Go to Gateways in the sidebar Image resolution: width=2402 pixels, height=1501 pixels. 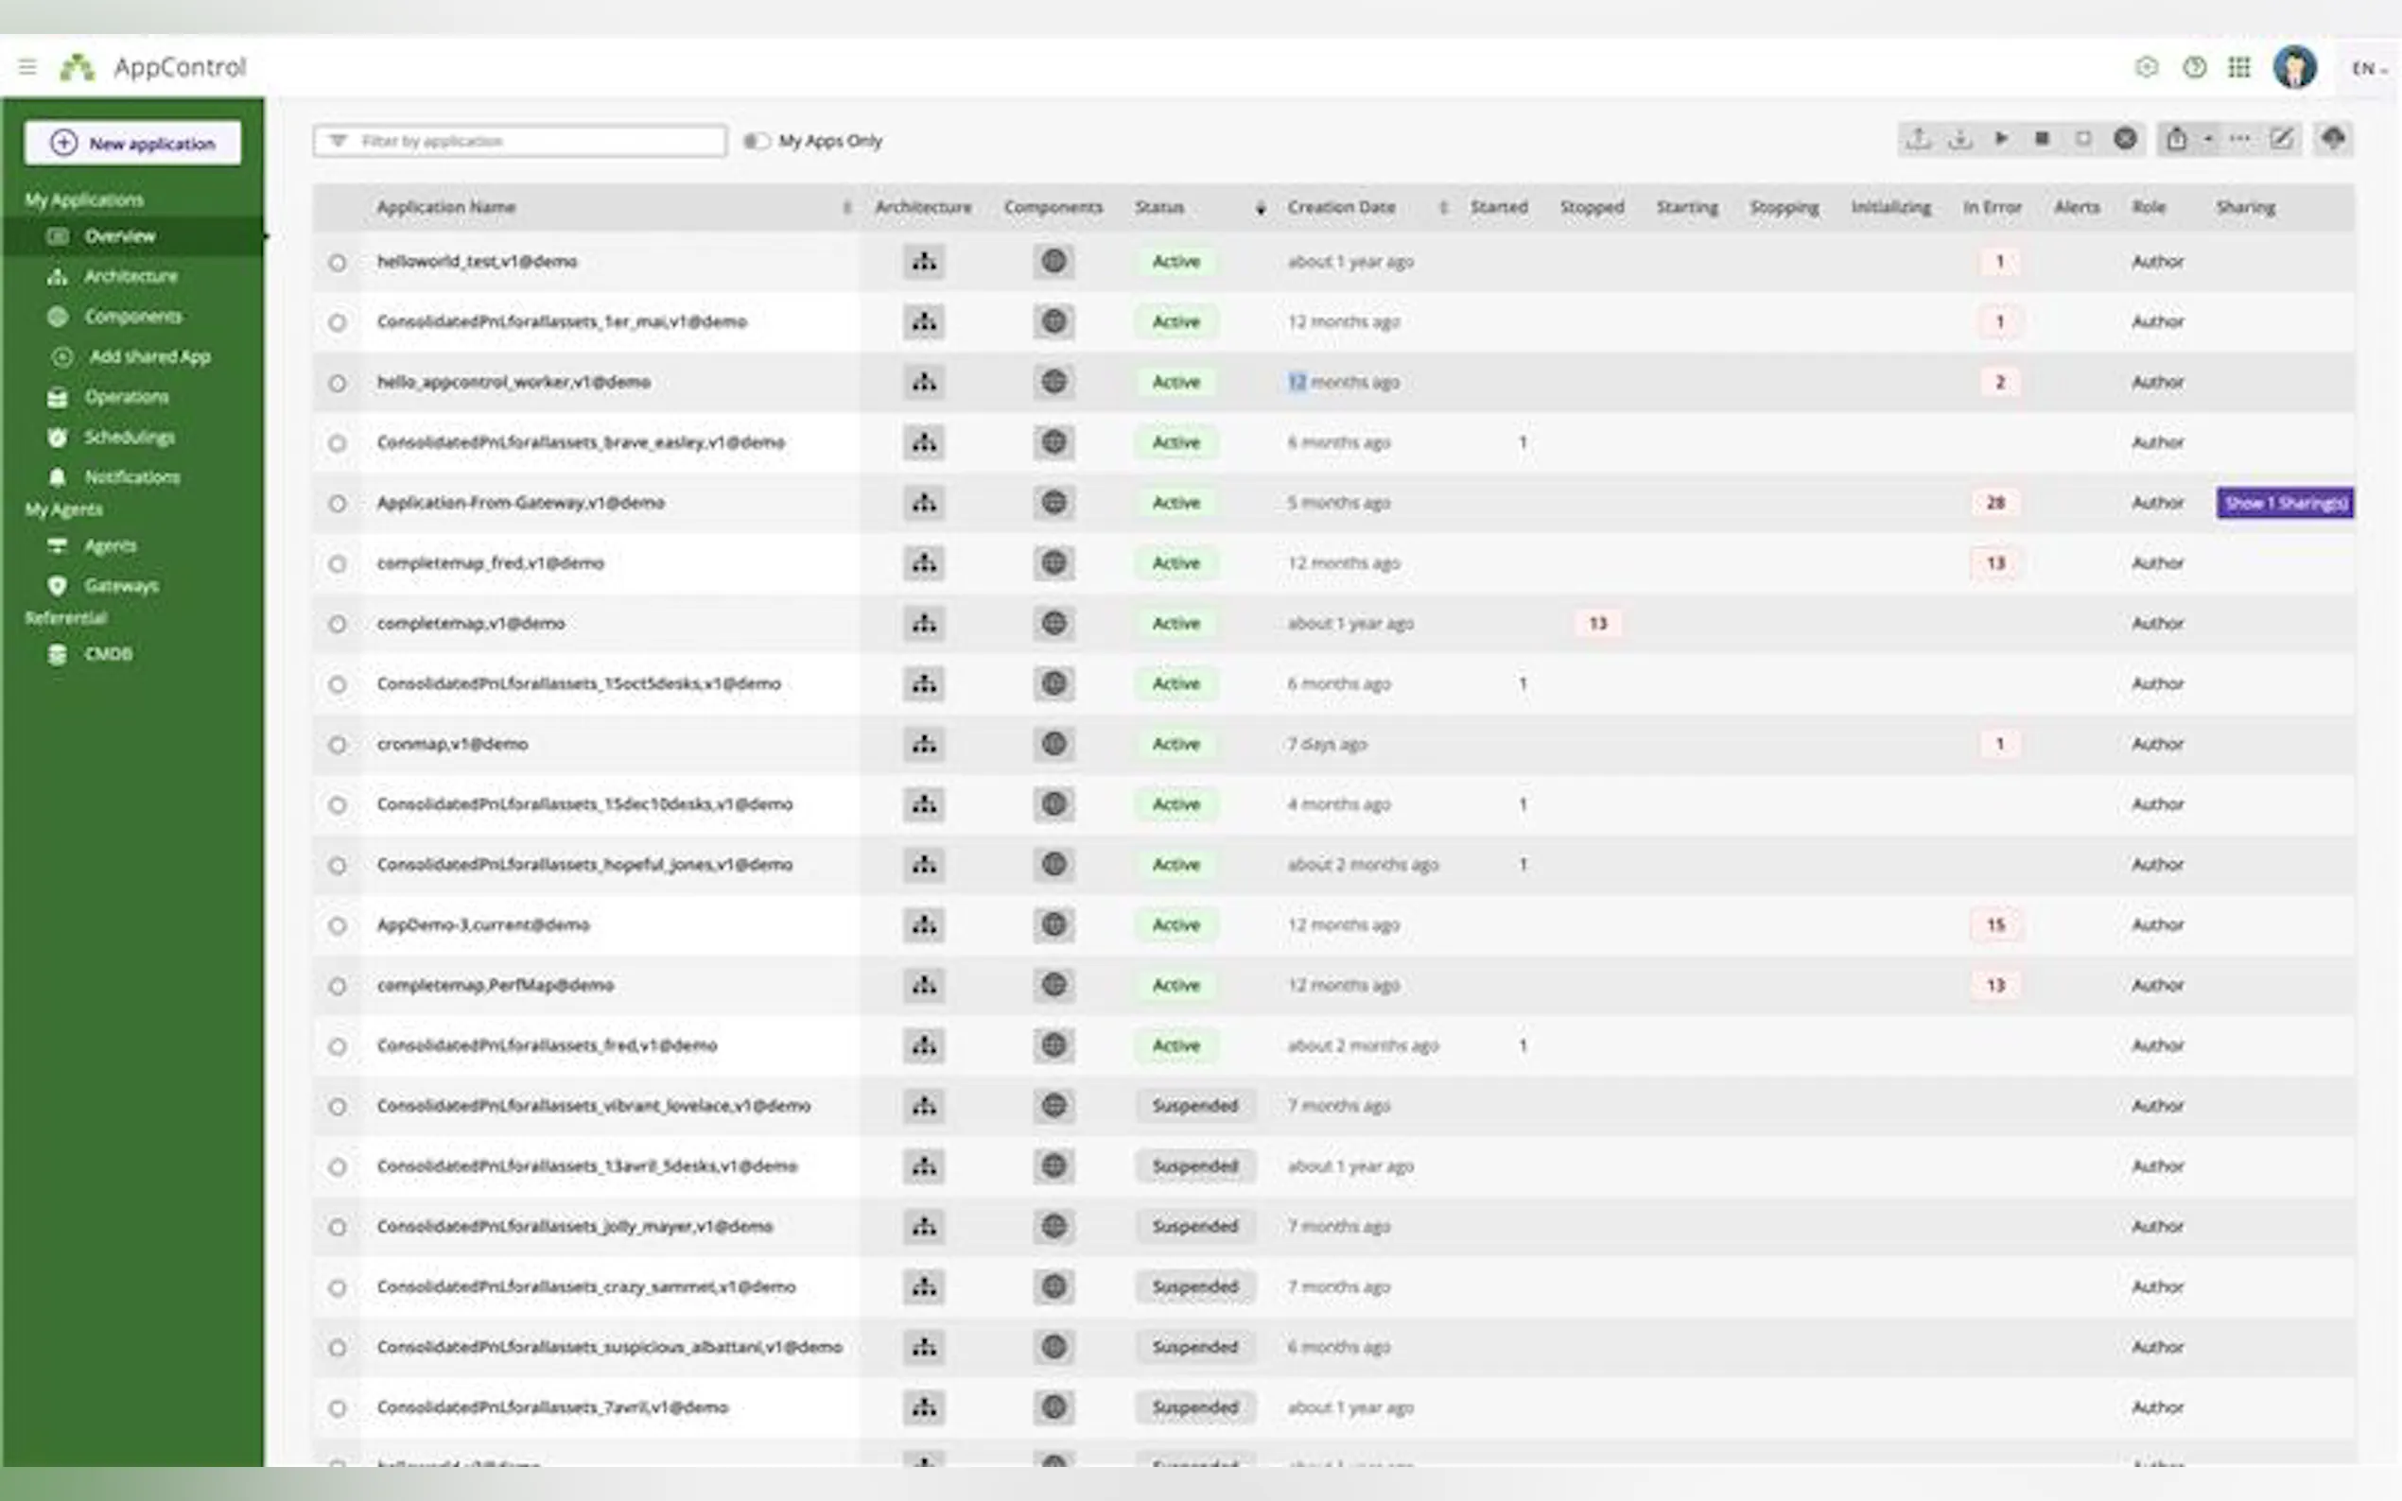121,586
